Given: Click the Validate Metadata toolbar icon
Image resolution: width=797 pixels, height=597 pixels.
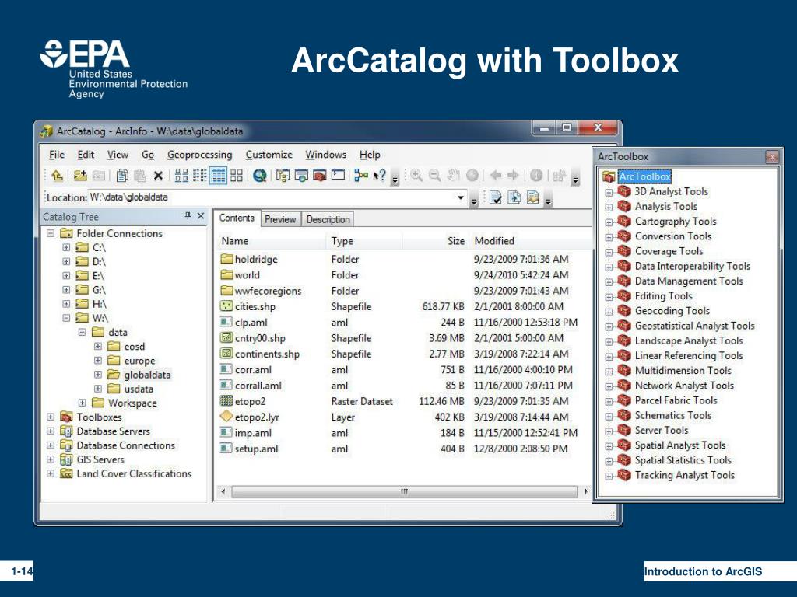Looking at the screenshot, I should pos(496,197).
